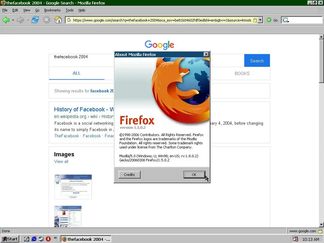Click the facebook 2004 corrected query link

tap(102, 91)
